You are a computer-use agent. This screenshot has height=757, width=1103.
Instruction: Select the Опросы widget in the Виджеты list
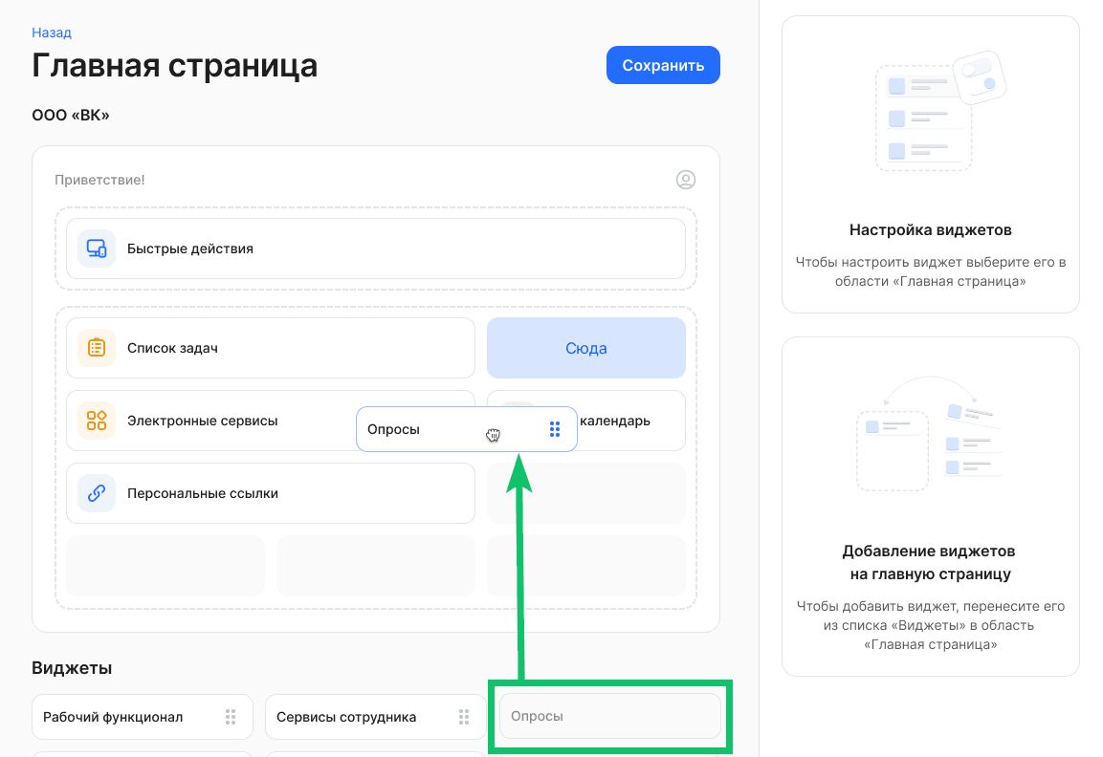click(609, 716)
